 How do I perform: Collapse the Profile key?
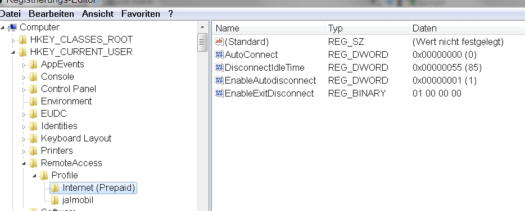pos(34,176)
